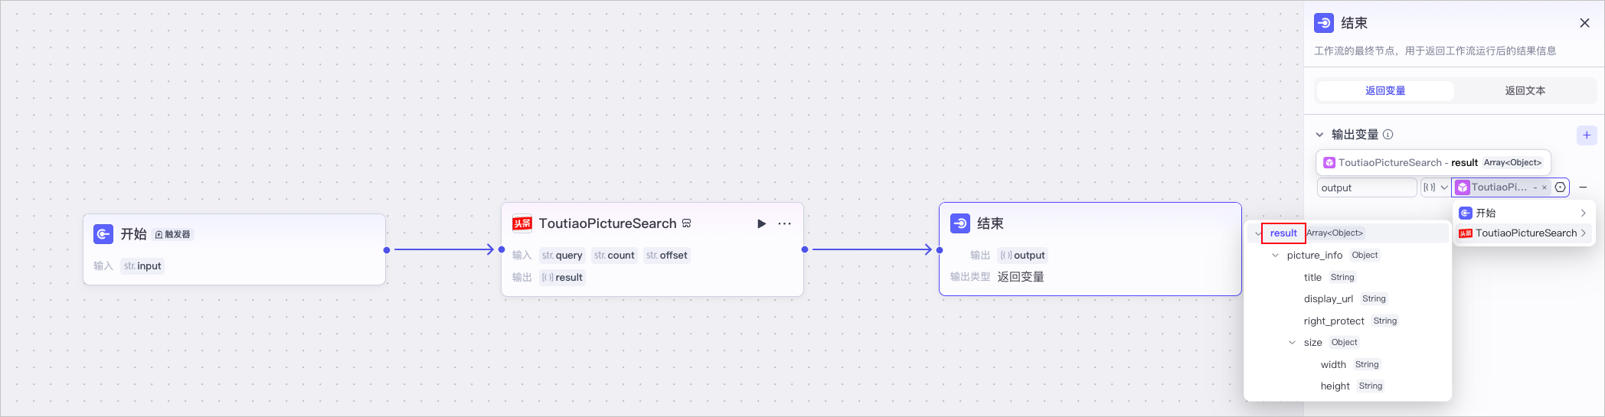Select the ToutiaoPictureSearch node title
The width and height of the screenshot is (1605, 417).
coord(608,223)
